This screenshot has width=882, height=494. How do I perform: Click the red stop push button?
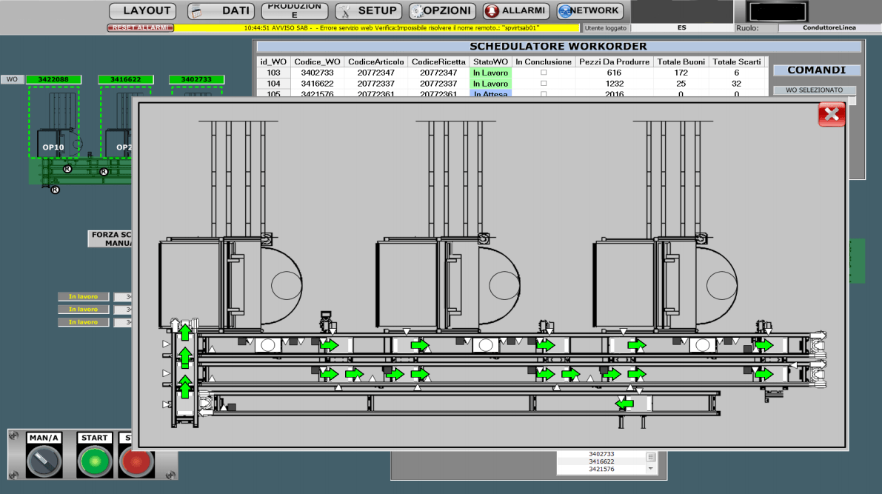click(136, 461)
